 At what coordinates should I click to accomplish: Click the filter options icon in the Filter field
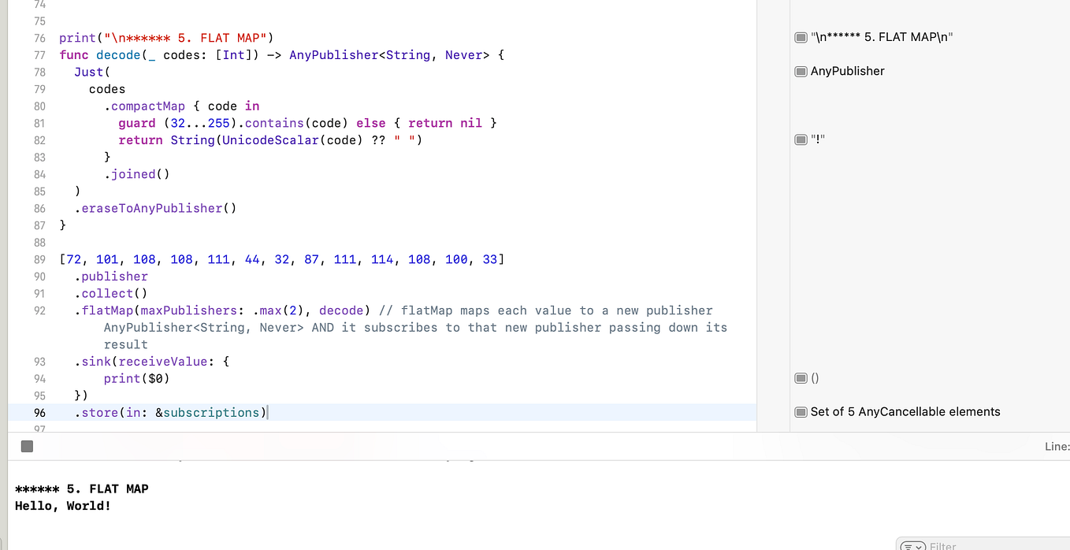(908, 545)
